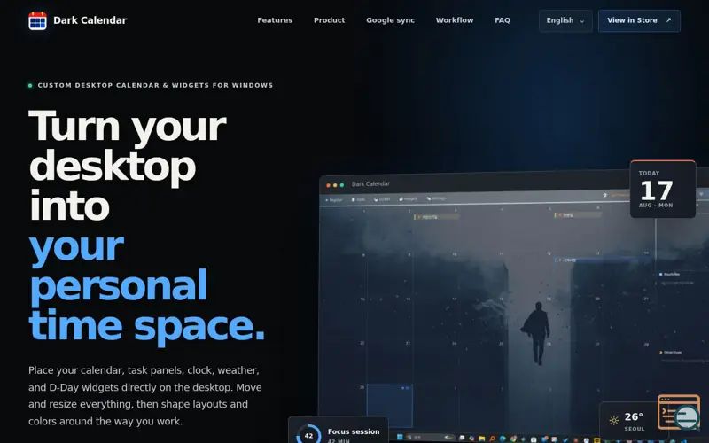
Task: Click the sun weather icon beside 26°
Action: [x=613, y=420]
